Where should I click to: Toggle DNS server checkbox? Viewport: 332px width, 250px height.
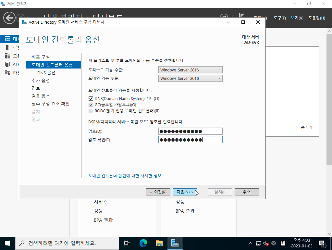point(91,98)
